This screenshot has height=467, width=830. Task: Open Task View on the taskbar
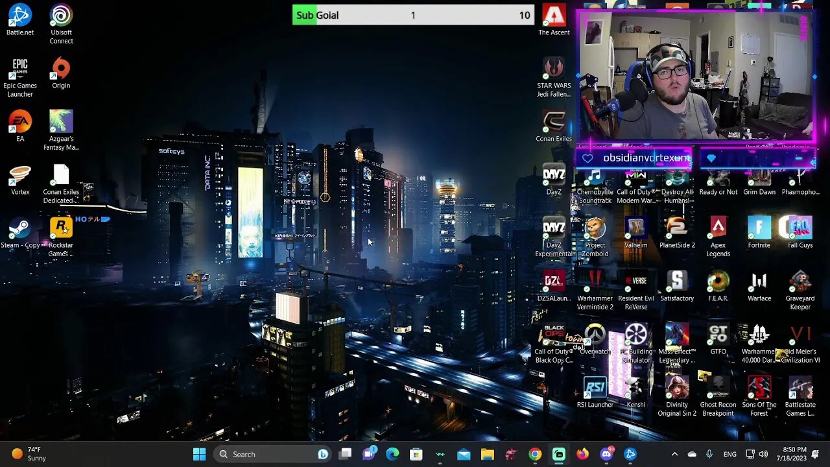pos(346,454)
